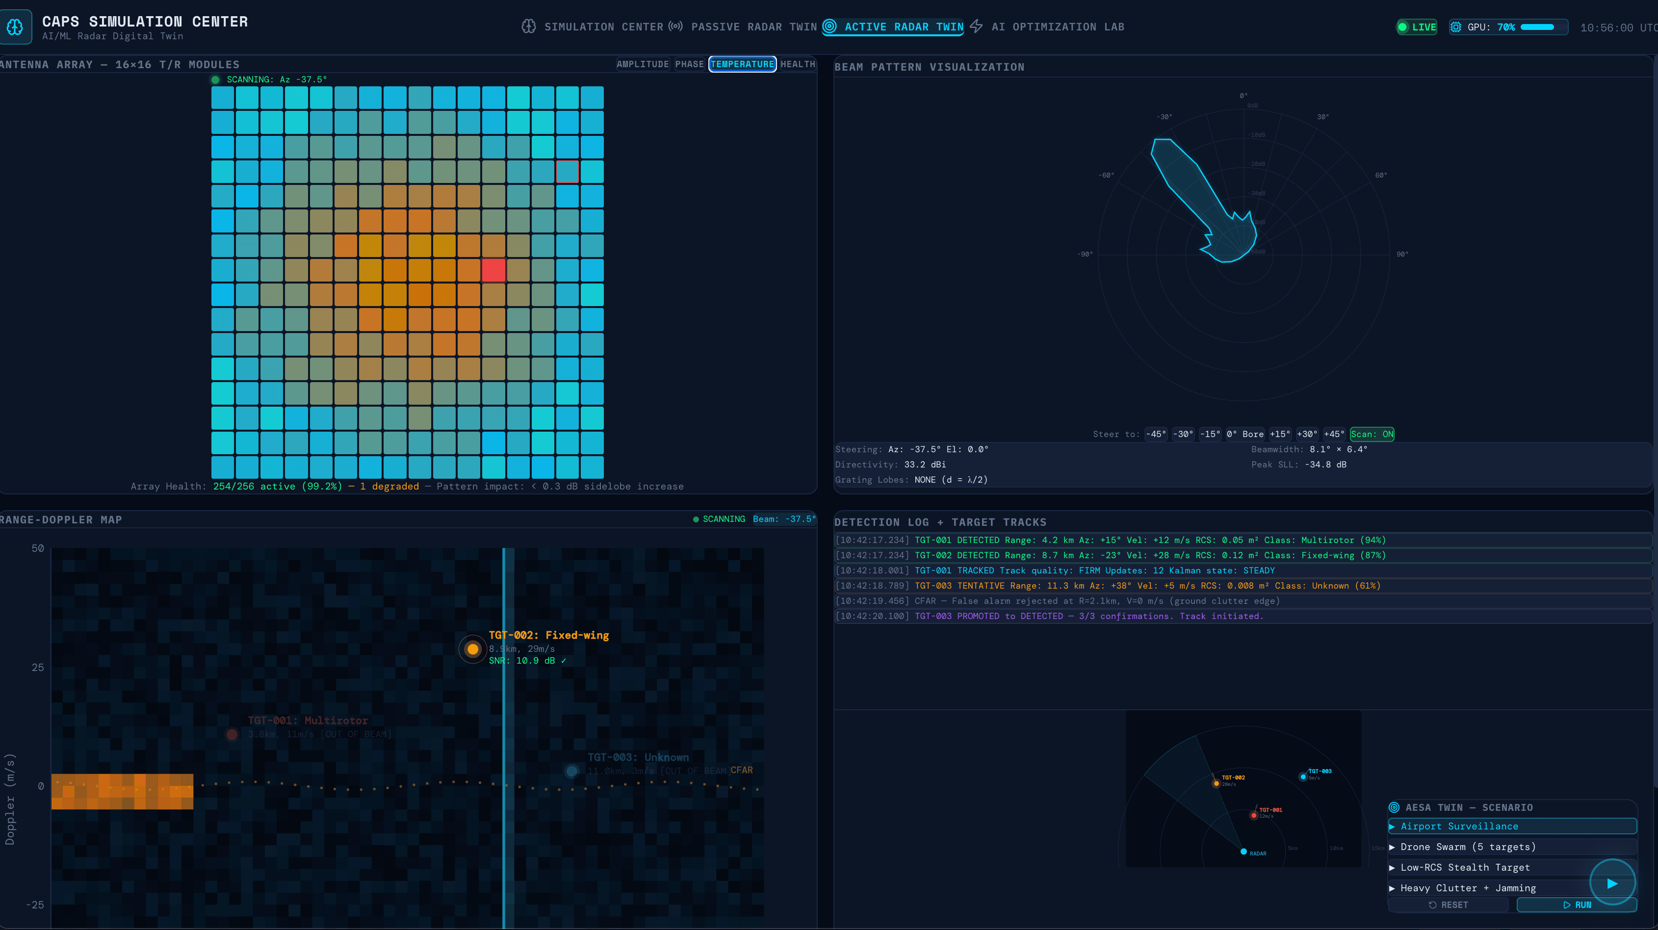Click the circular arrow Reset icon
The width and height of the screenshot is (1658, 930).
1433,904
